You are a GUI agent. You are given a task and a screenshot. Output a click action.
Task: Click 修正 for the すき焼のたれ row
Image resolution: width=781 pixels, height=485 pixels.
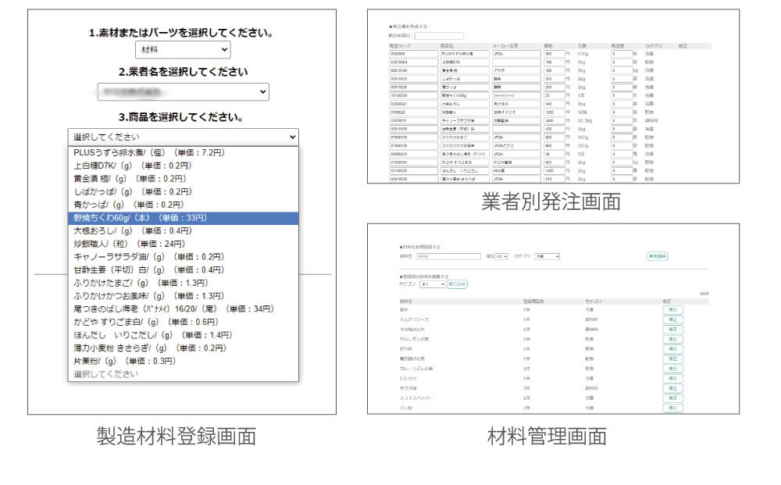point(672,329)
